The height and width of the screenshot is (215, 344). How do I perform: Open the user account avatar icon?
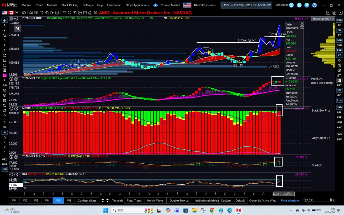coord(291,5)
